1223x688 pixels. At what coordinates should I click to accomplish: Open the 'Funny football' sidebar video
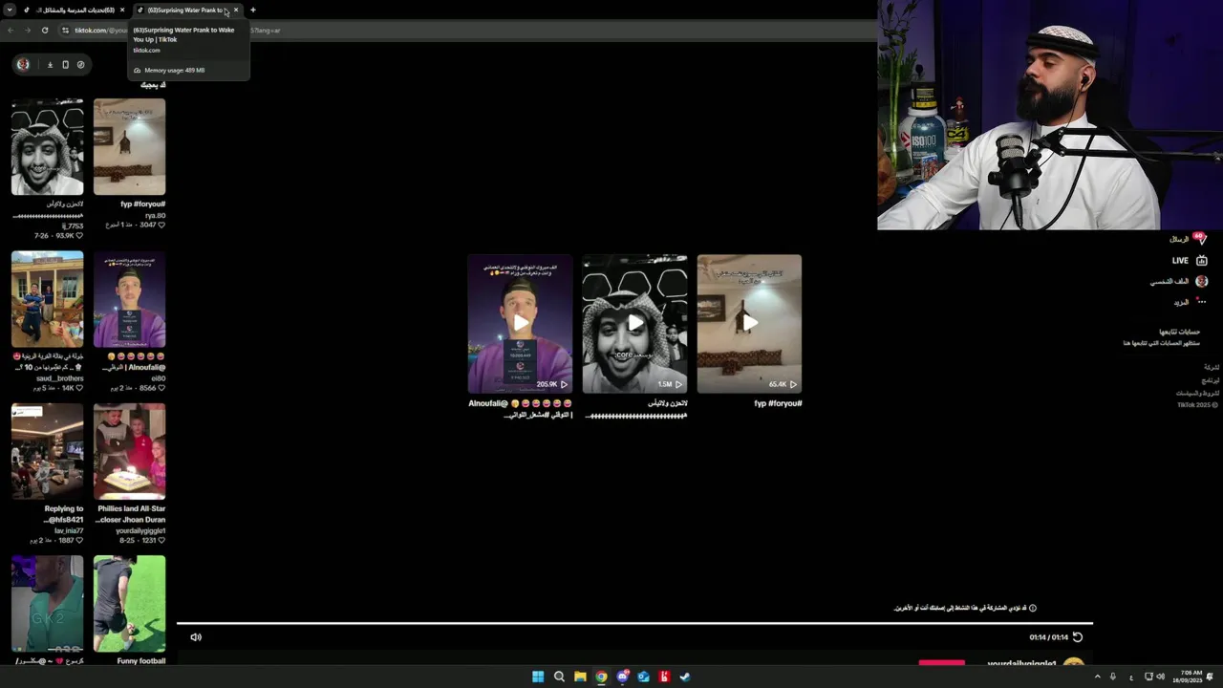pos(129,604)
